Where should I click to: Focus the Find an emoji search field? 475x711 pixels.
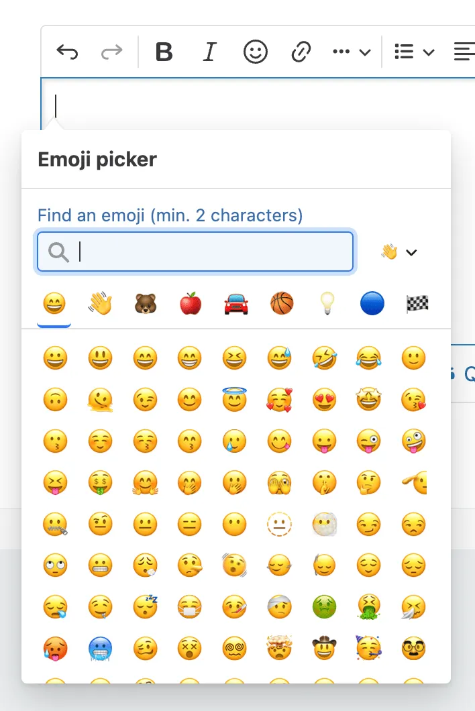(x=195, y=252)
